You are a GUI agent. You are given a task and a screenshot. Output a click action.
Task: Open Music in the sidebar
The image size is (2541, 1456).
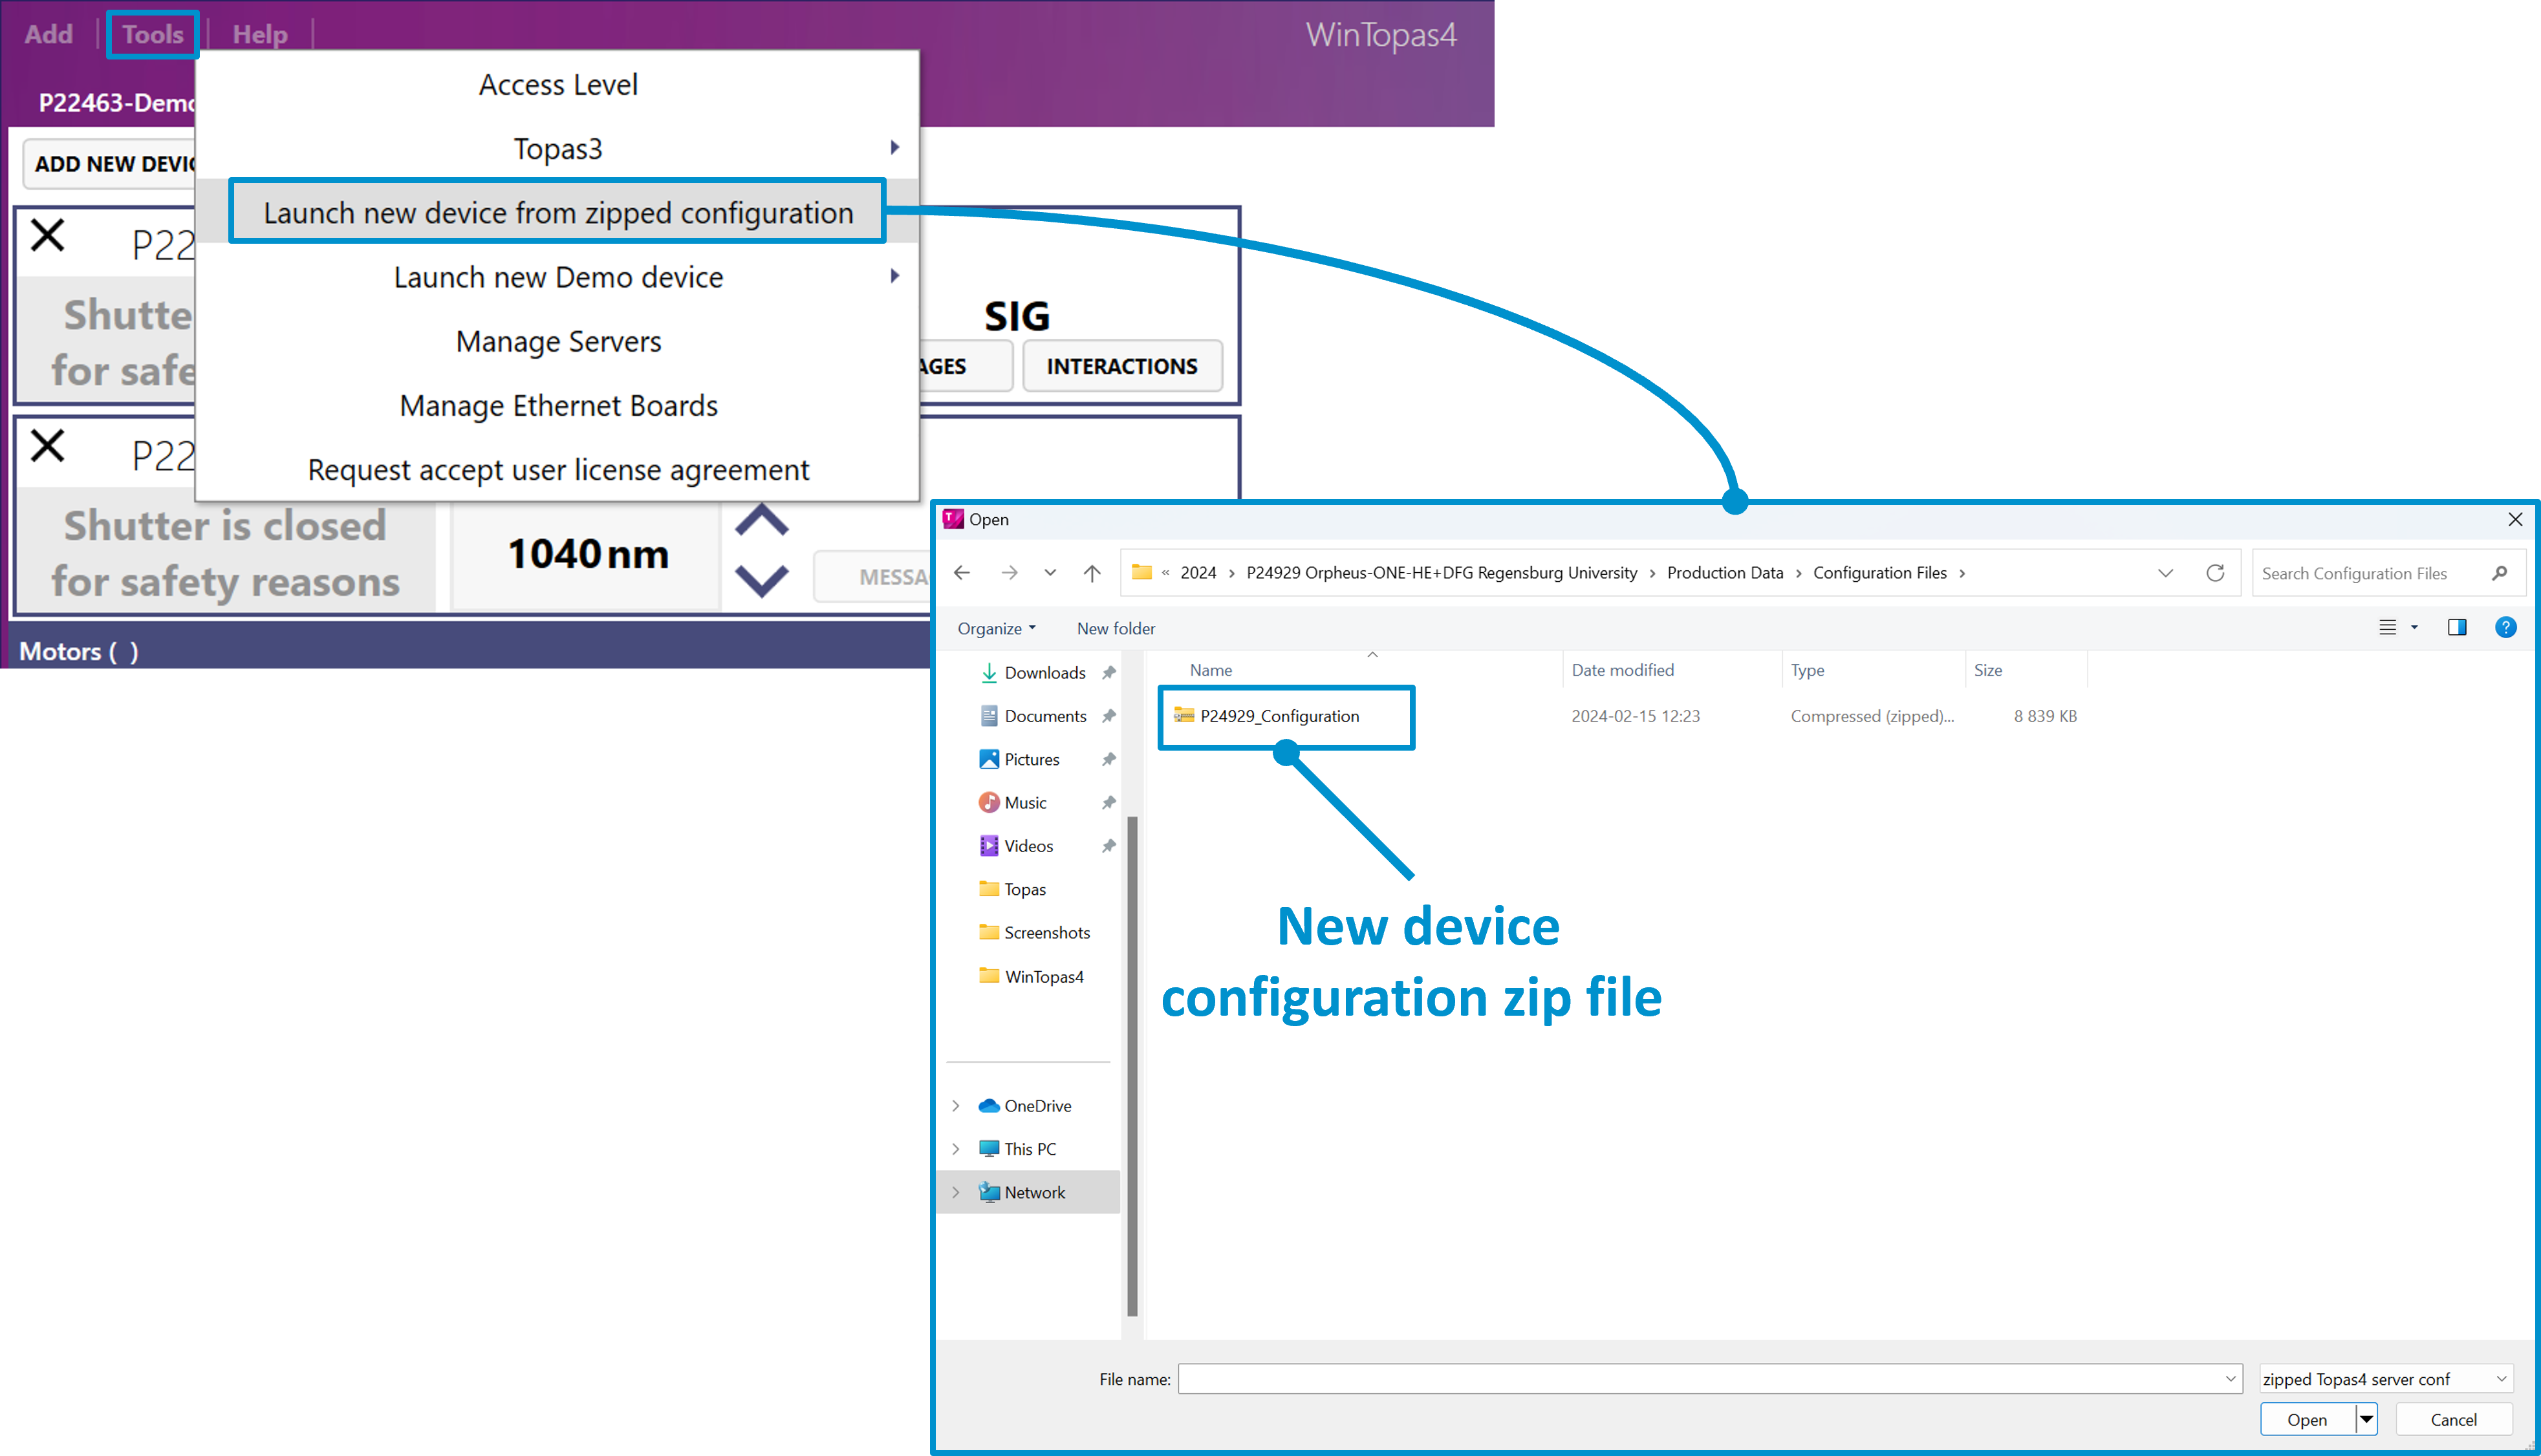point(1025,802)
